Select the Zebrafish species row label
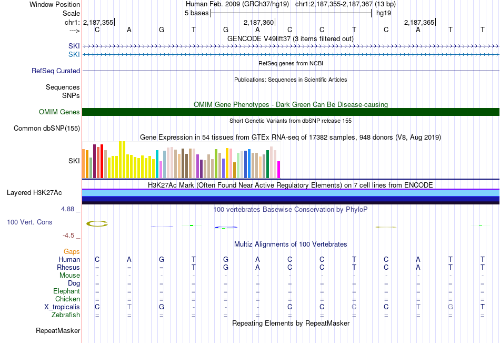 (x=66, y=315)
